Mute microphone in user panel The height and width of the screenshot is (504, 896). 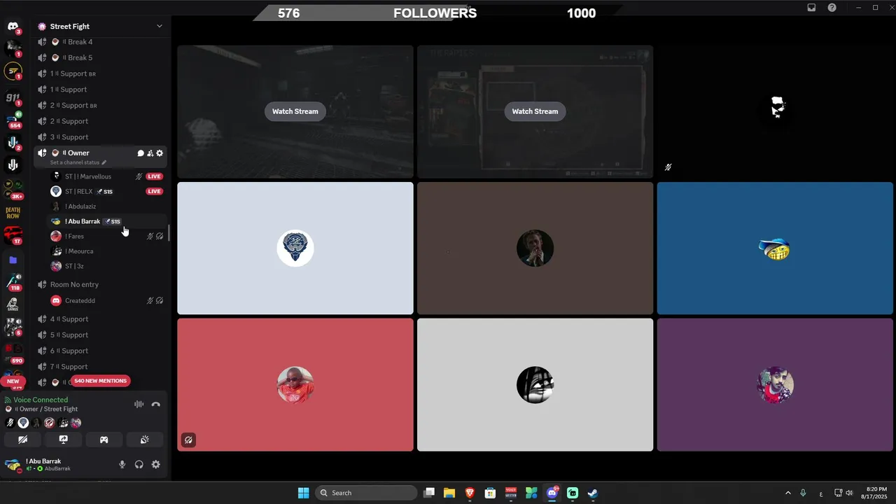click(122, 464)
